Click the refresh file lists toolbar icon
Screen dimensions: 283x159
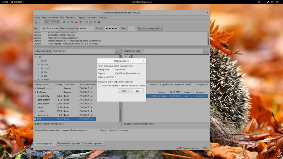click(64, 22)
